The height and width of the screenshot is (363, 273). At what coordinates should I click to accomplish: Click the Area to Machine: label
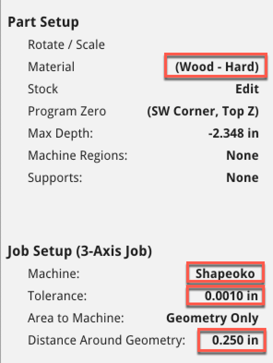point(76,318)
